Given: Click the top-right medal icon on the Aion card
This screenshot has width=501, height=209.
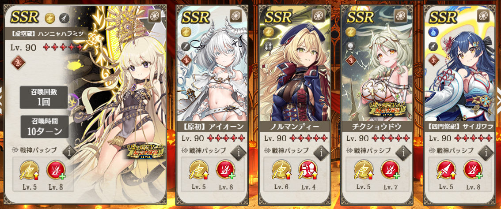Looking at the screenshot, I should coord(235,15).
